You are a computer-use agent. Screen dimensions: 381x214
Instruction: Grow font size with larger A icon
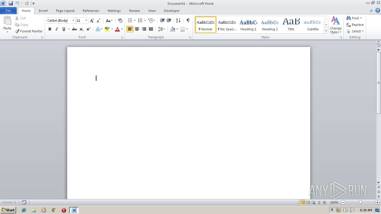[x=92, y=21]
